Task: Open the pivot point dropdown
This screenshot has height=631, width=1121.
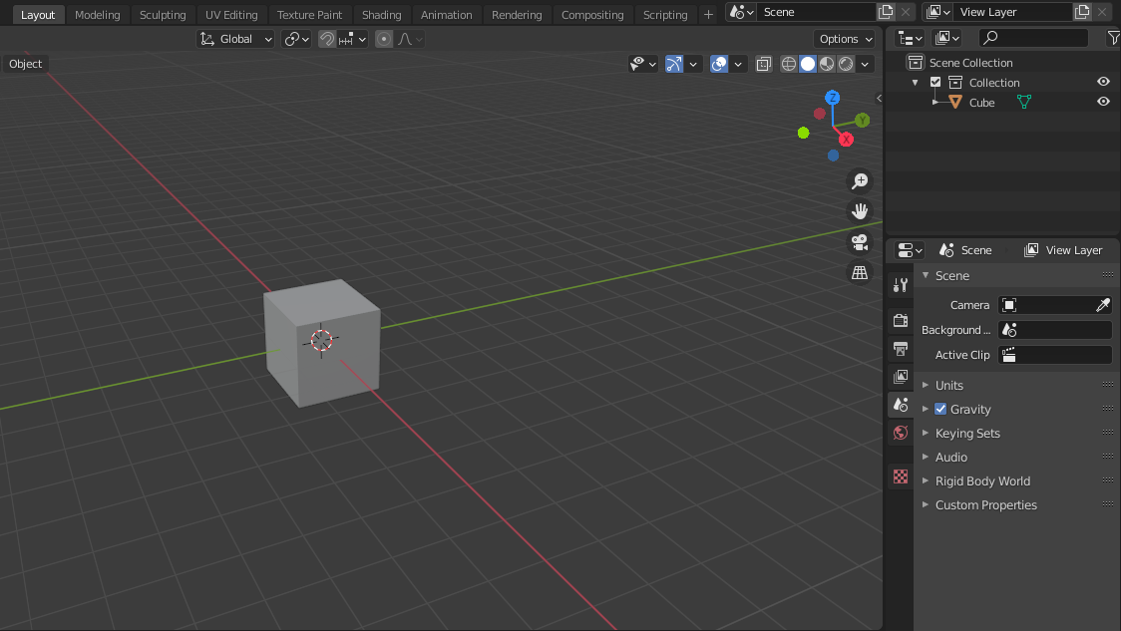Action: click(296, 39)
